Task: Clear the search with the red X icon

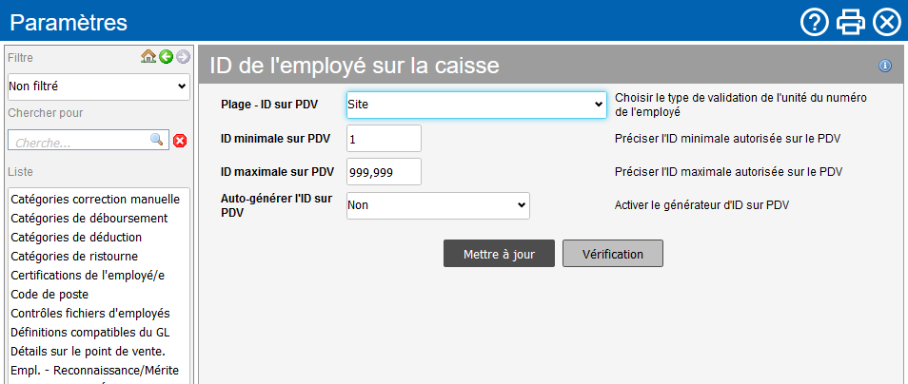Action: point(180,141)
